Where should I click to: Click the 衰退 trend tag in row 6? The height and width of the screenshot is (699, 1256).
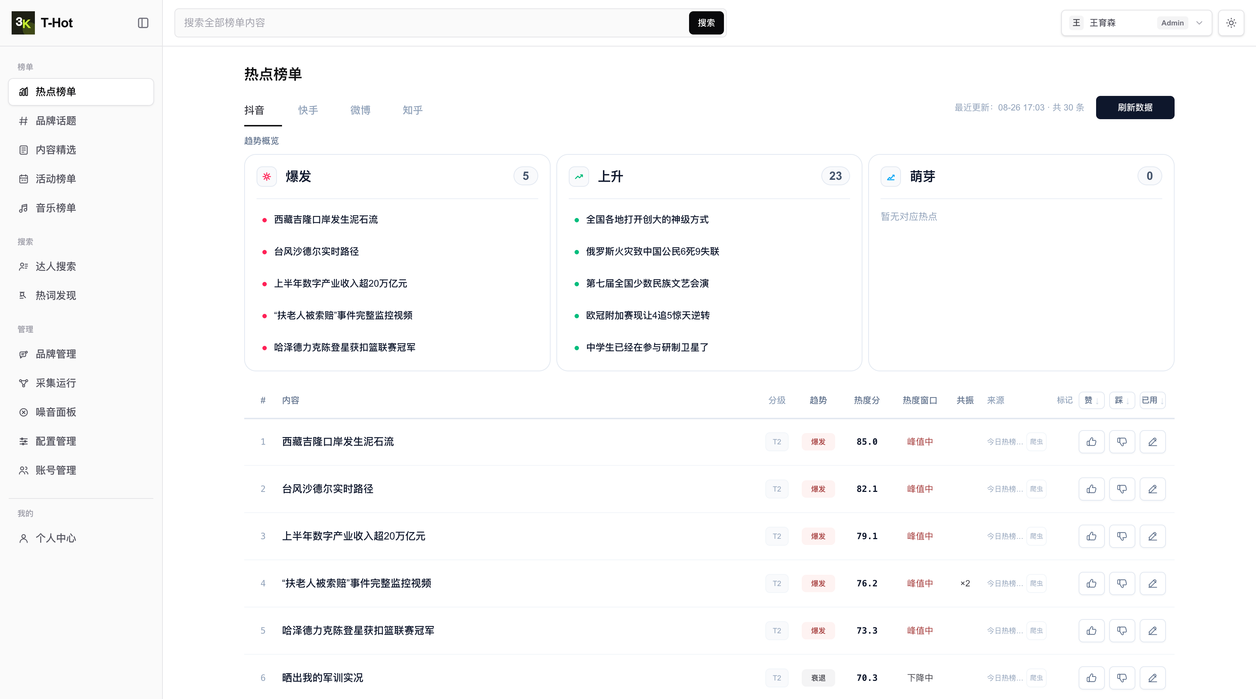coord(818,678)
